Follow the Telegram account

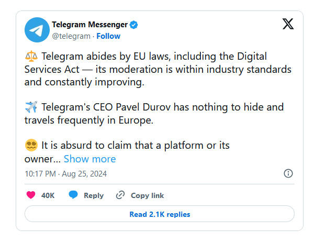[108, 36]
